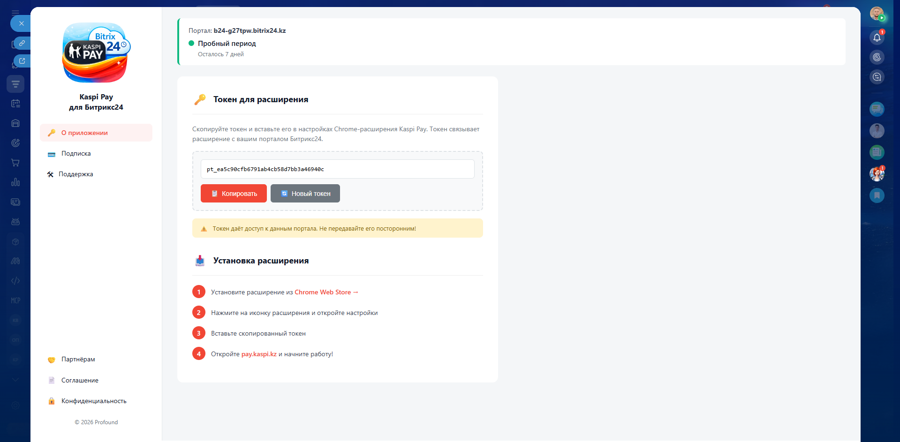Click the Осталось 7 дней label
Screen dimensions: 900x442
coord(221,54)
